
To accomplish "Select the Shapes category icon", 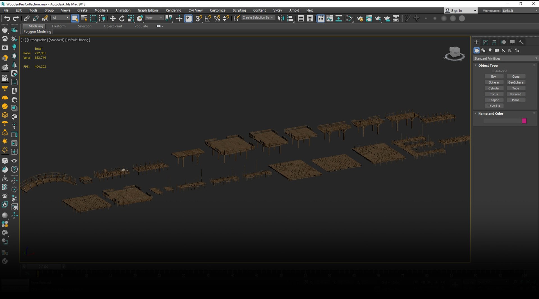I will pos(483,50).
